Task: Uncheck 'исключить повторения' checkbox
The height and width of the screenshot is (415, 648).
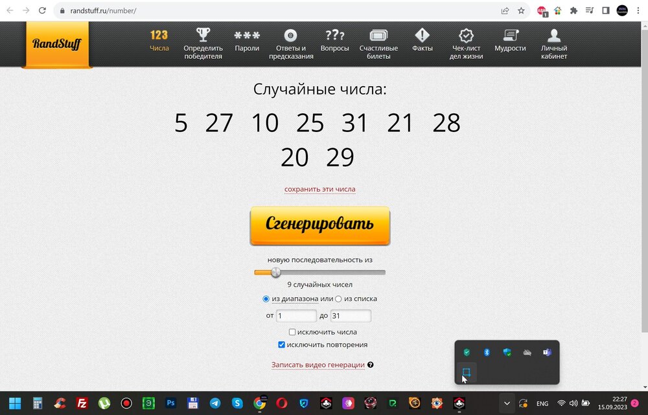Action: pos(281,345)
